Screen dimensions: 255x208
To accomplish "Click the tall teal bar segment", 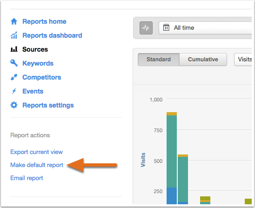I will [172, 151].
